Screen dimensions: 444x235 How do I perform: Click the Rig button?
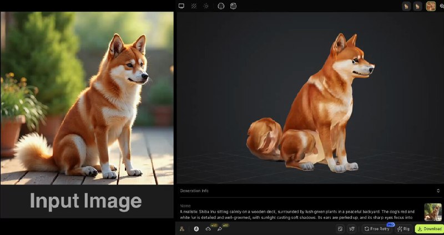click(403, 228)
